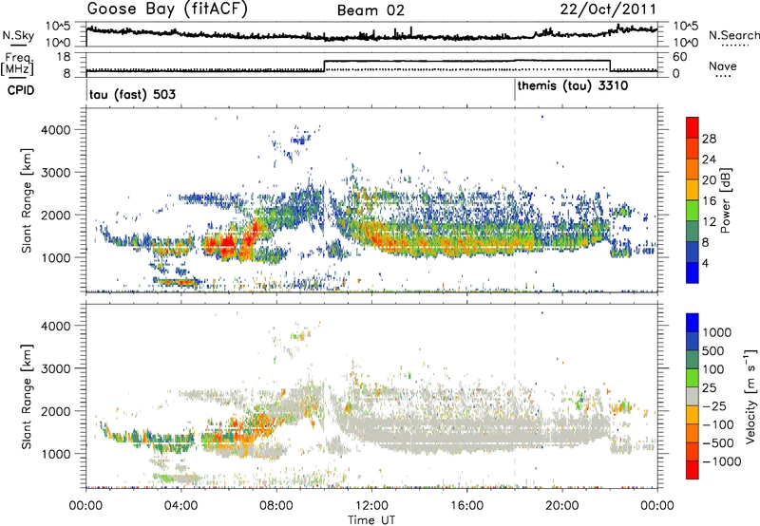Click the "Nave" legend label
The width and height of the screenshot is (760, 526).
click(723, 66)
